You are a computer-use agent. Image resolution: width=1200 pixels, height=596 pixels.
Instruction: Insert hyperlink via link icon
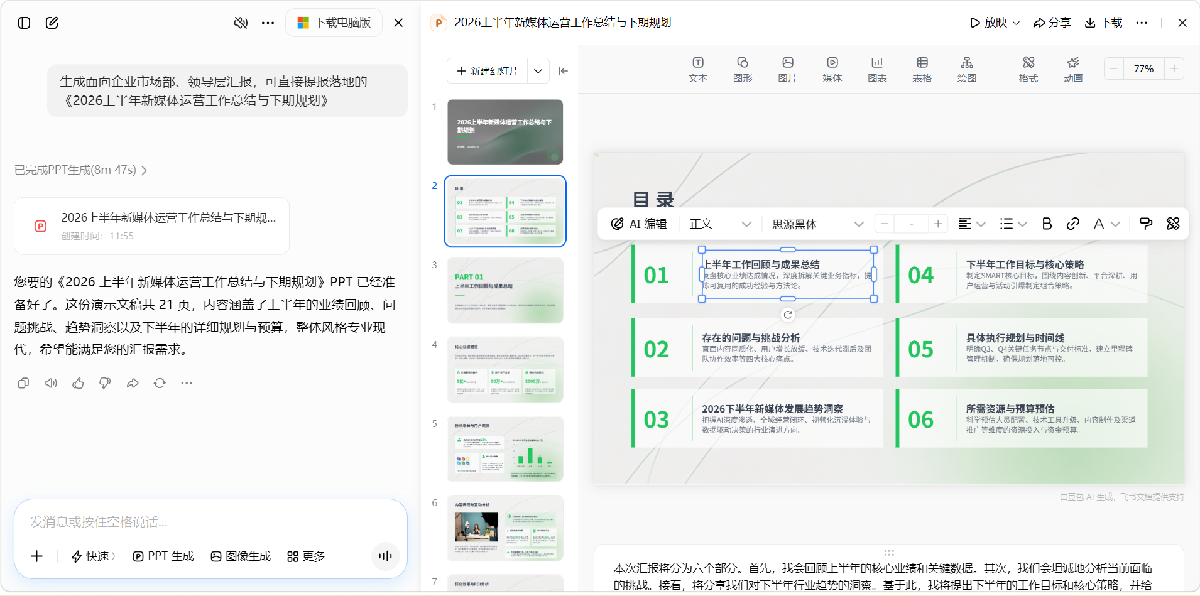1073,224
